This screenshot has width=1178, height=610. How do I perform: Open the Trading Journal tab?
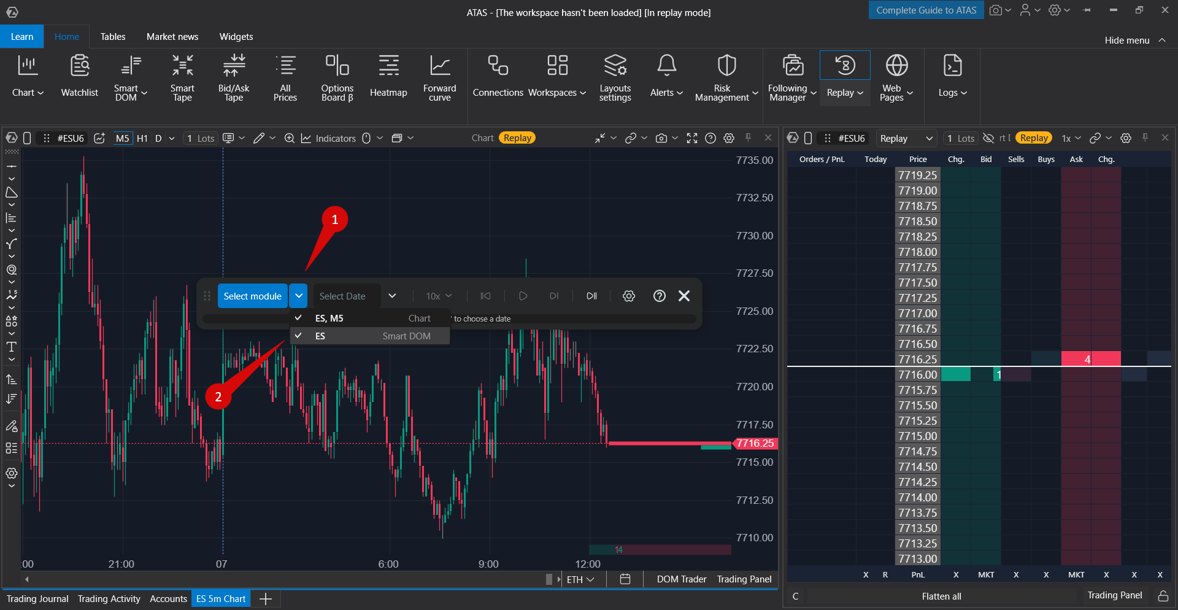pos(37,598)
